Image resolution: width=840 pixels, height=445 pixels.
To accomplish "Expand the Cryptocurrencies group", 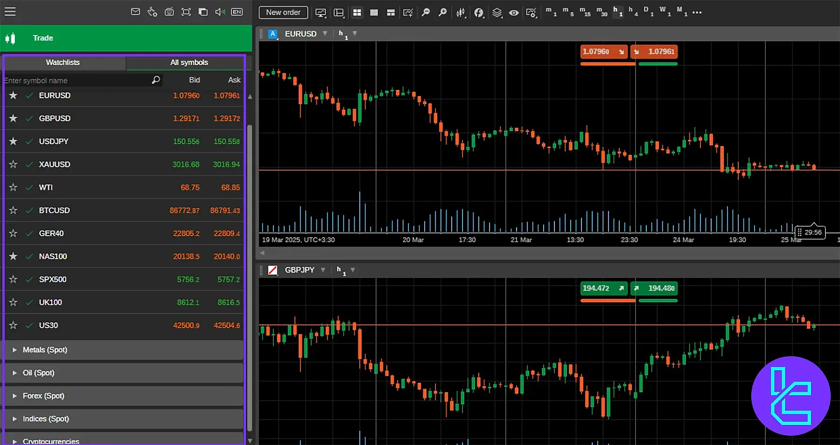I will tap(123, 439).
